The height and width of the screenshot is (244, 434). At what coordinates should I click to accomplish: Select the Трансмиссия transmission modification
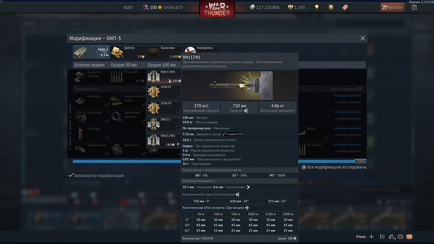click(91, 149)
